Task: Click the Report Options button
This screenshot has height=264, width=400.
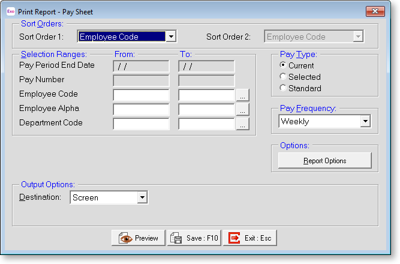Action: pyautogui.click(x=325, y=161)
